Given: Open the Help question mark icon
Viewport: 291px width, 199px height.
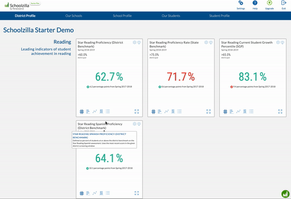Looking at the screenshot, I should point(255,3).
